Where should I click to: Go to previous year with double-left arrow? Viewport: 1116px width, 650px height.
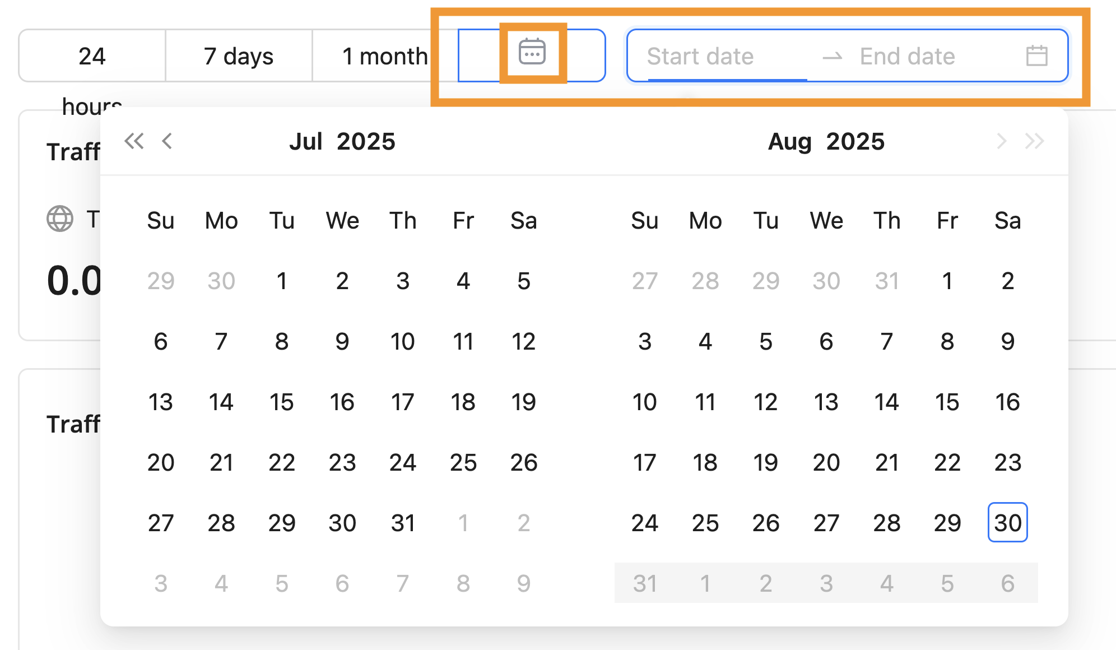coord(134,141)
